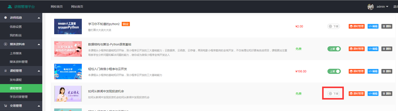The height and width of the screenshot is (111, 398).
Task: Click the play icon beside 媒体资料库
Action: [5, 44]
